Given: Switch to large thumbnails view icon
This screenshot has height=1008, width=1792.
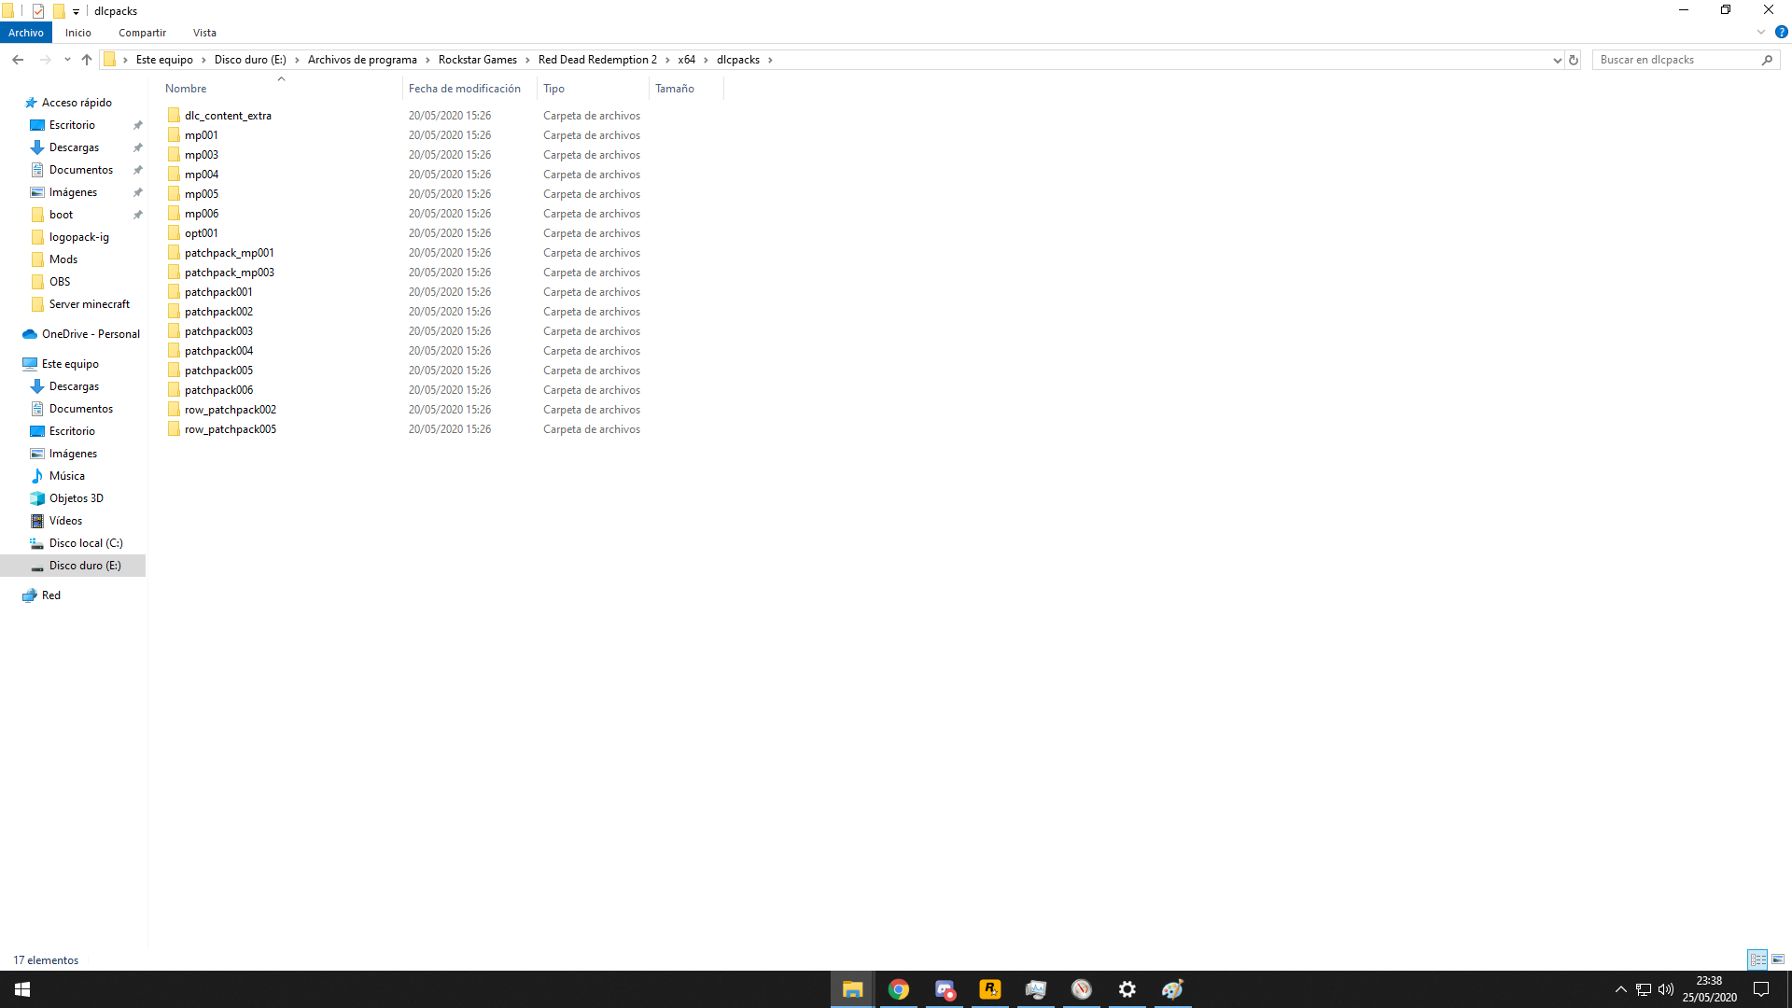Looking at the screenshot, I should click(x=1778, y=959).
